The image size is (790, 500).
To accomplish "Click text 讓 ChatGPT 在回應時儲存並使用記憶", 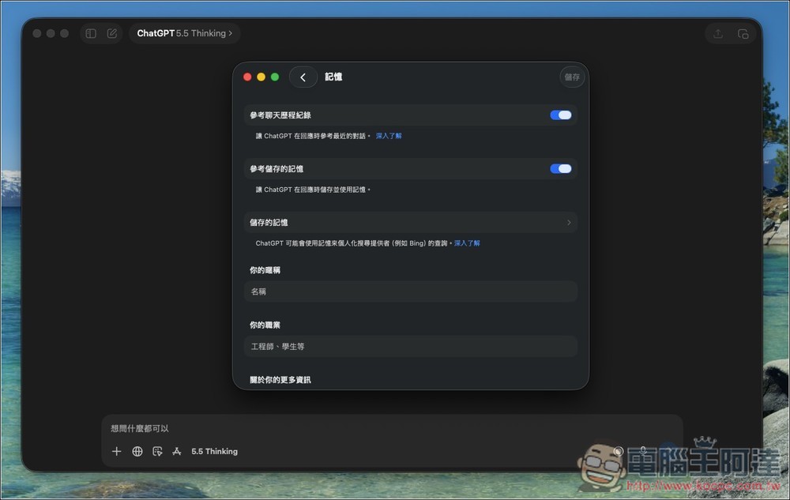I will (312, 190).
